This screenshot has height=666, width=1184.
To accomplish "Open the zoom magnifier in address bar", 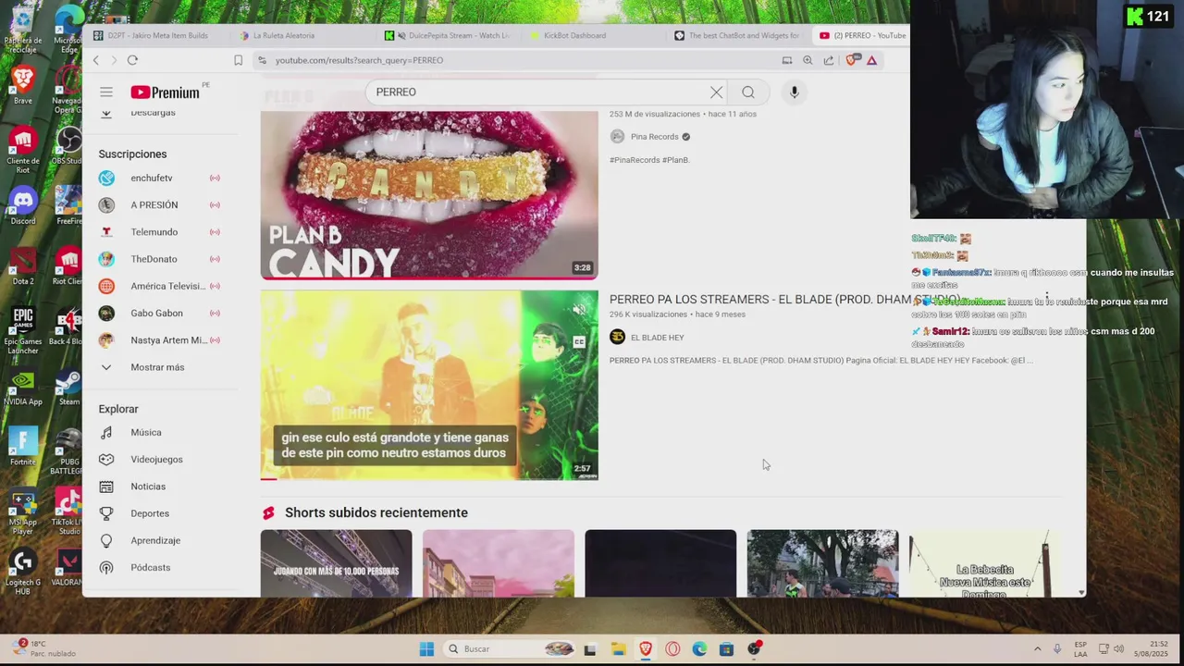I will point(808,60).
